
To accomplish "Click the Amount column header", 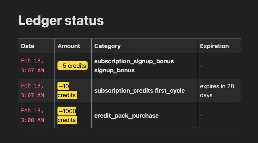I will (x=69, y=46).
